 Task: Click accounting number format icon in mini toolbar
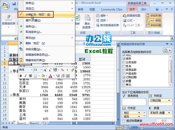[55, 70]
